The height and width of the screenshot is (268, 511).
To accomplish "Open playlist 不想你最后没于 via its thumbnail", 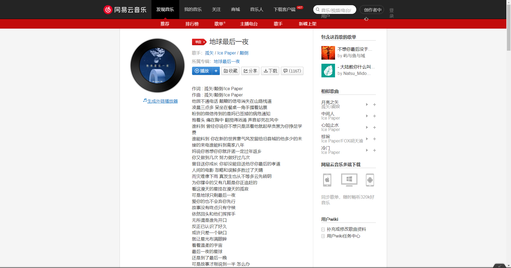I will pyautogui.click(x=328, y=53).
